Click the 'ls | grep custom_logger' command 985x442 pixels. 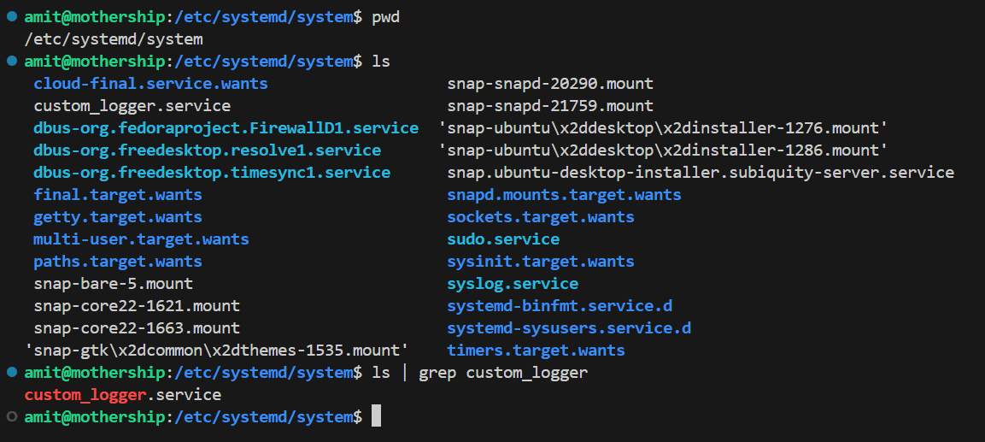(x=480, y=373)
